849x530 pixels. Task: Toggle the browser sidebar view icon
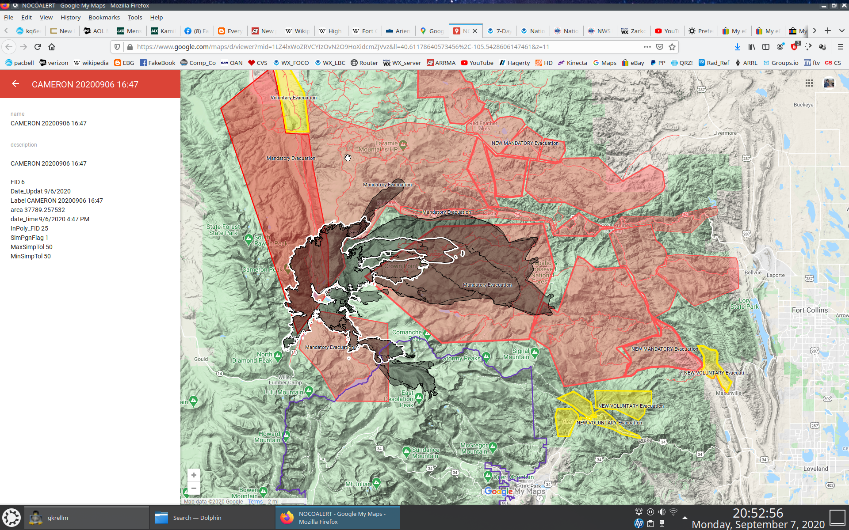click(765, 47)
